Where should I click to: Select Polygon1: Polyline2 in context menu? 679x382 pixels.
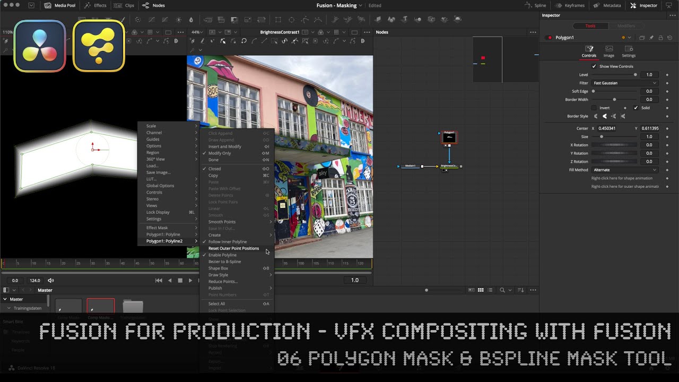[x=169, y=241]
